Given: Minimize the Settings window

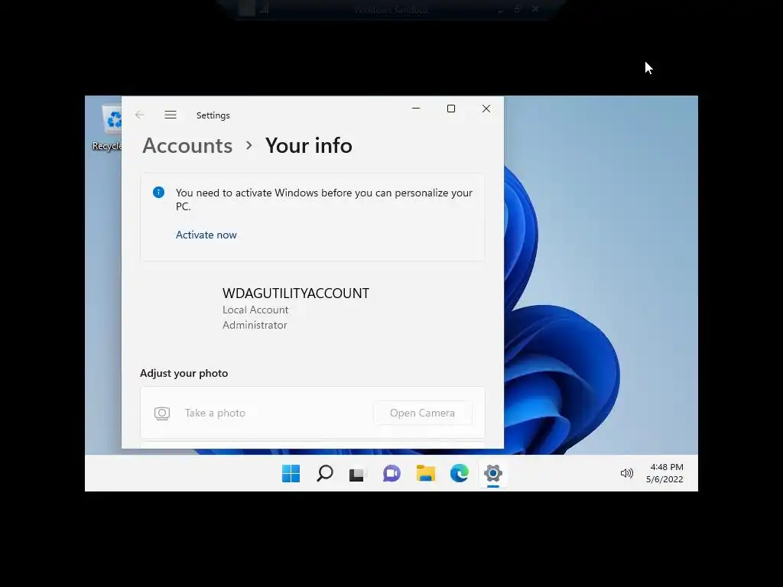Looking at the screenshot, I should point(416,109).
